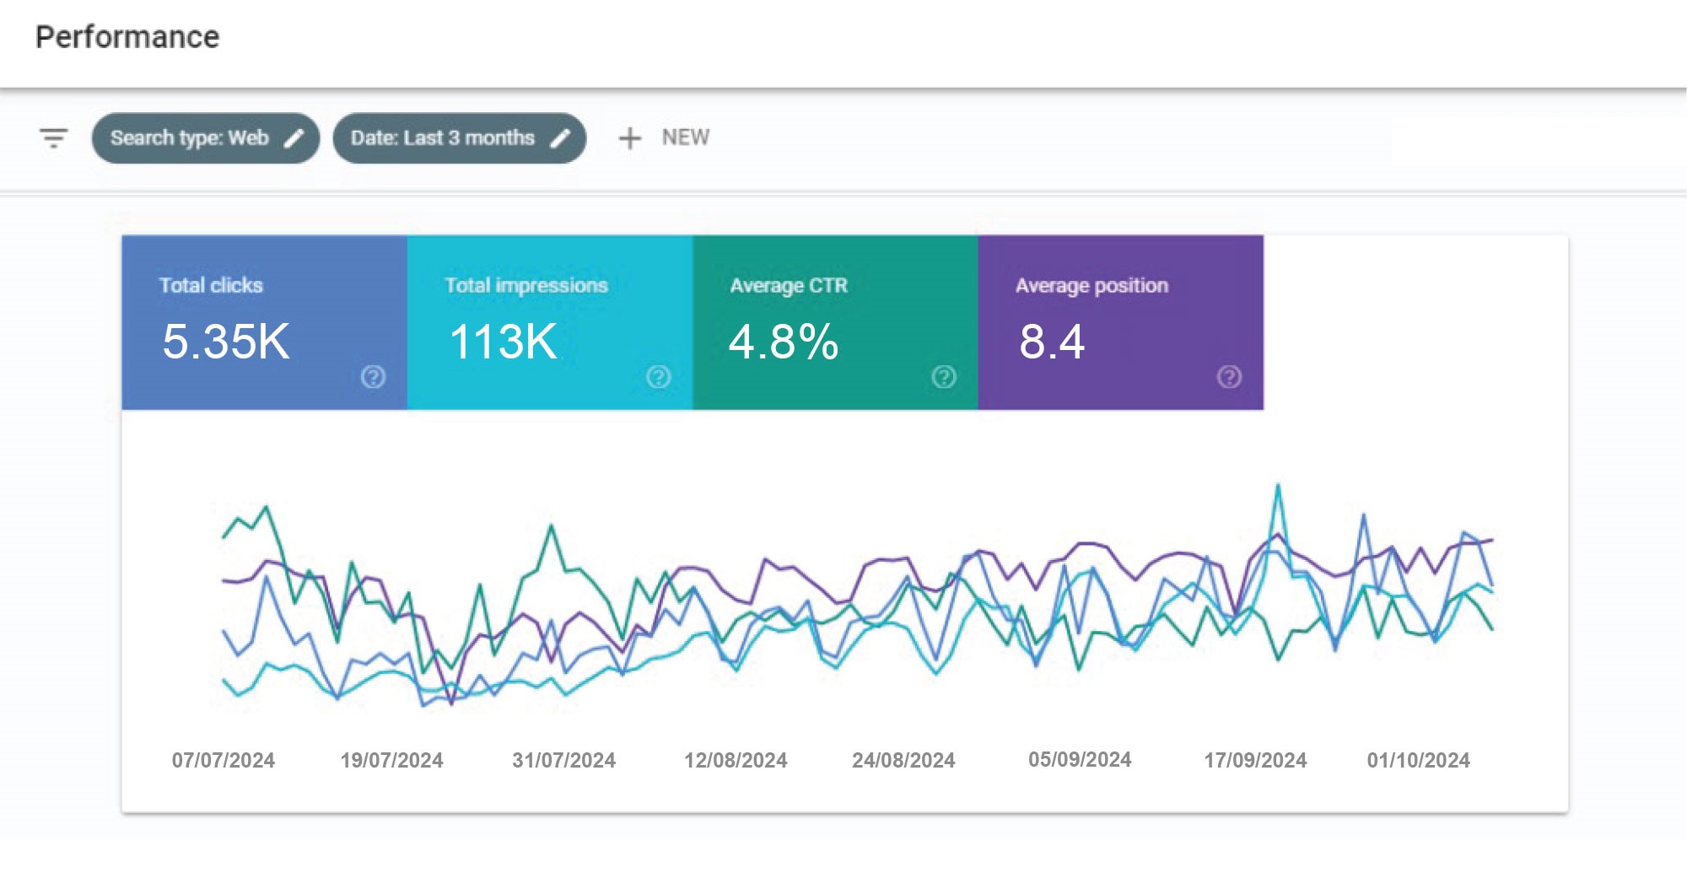Viewport: 1687px width, 889px height.
Task: Open the filter list icon
Action: pyautogui.click(x=53, y=137)
